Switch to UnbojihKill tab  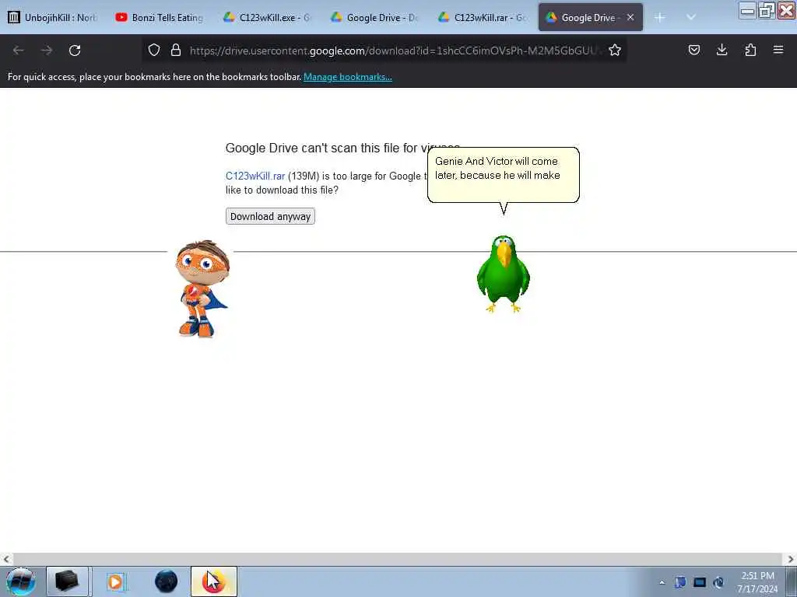pos(53,18)
